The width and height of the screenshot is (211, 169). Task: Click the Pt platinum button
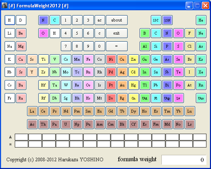111,85
